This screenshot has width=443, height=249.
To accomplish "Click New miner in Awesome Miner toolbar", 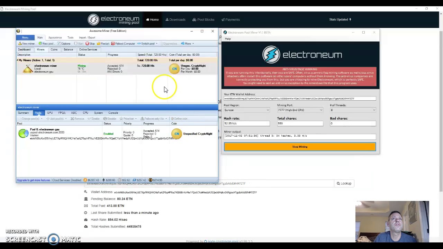I will [27, 44].
